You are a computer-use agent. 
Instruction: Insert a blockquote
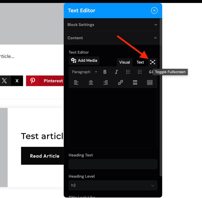151,72
